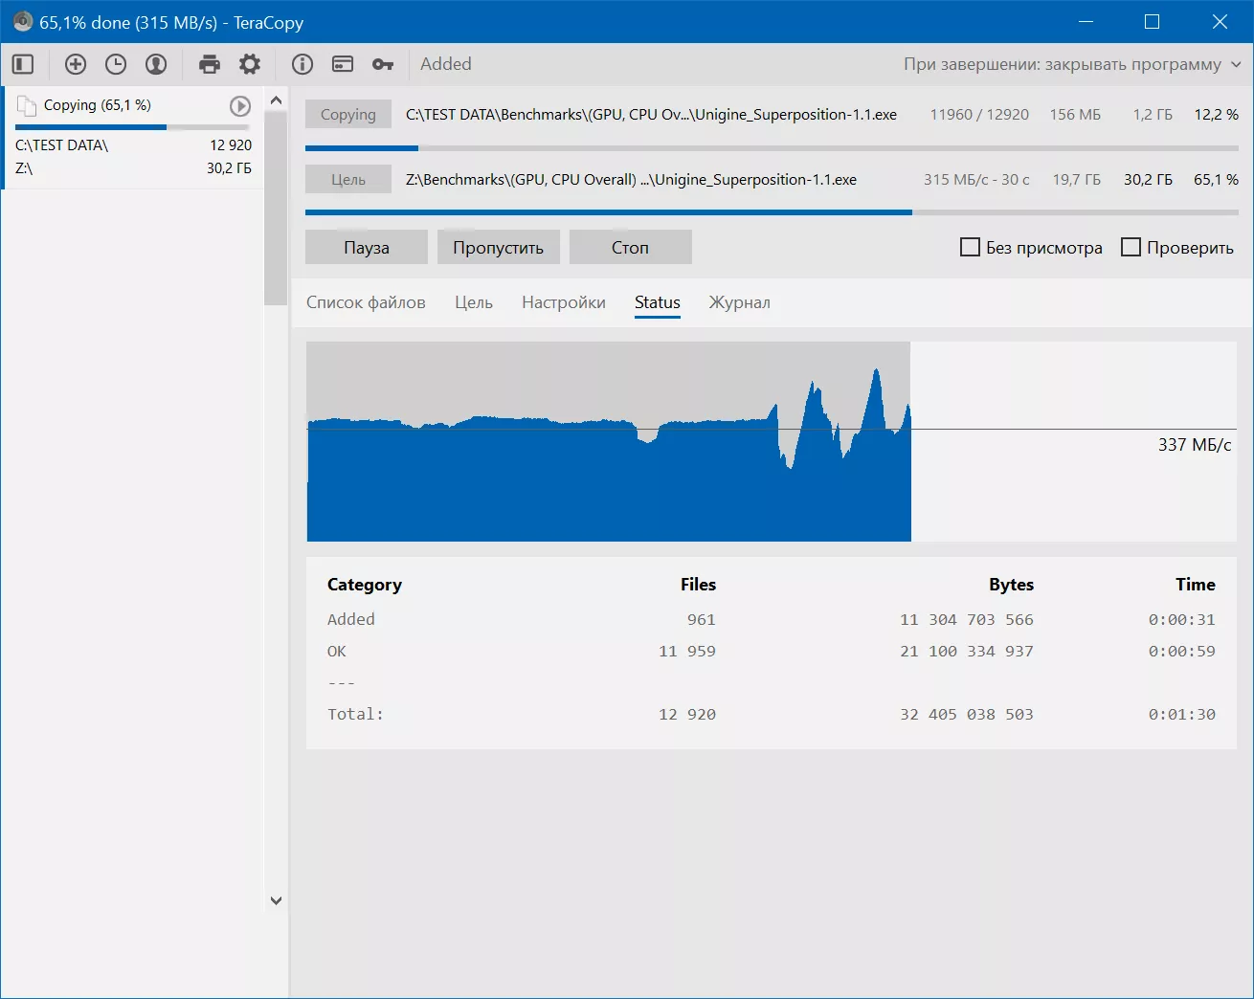Click the Z:\ destination in sidebar
This screenshot has height=999, width=1254.
coord(24,168)
